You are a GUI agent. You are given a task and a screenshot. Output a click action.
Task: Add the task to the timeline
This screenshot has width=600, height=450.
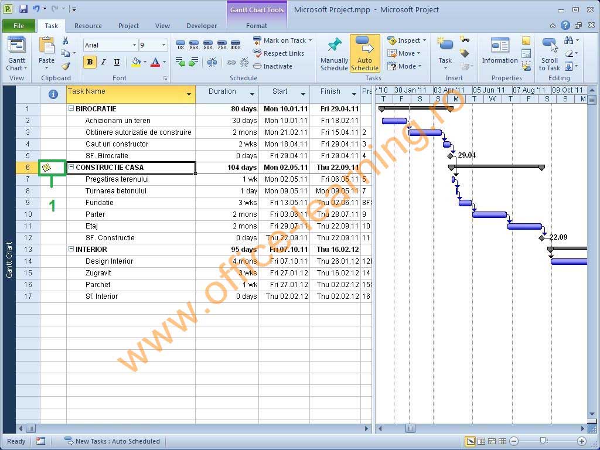point(526,66)
